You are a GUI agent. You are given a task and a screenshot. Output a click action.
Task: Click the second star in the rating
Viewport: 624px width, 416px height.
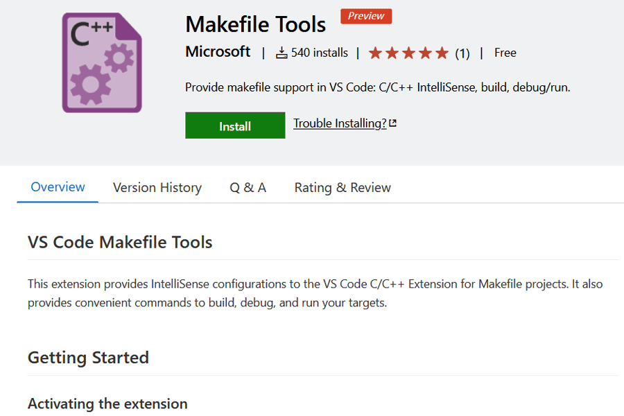(x=391, y=52)
